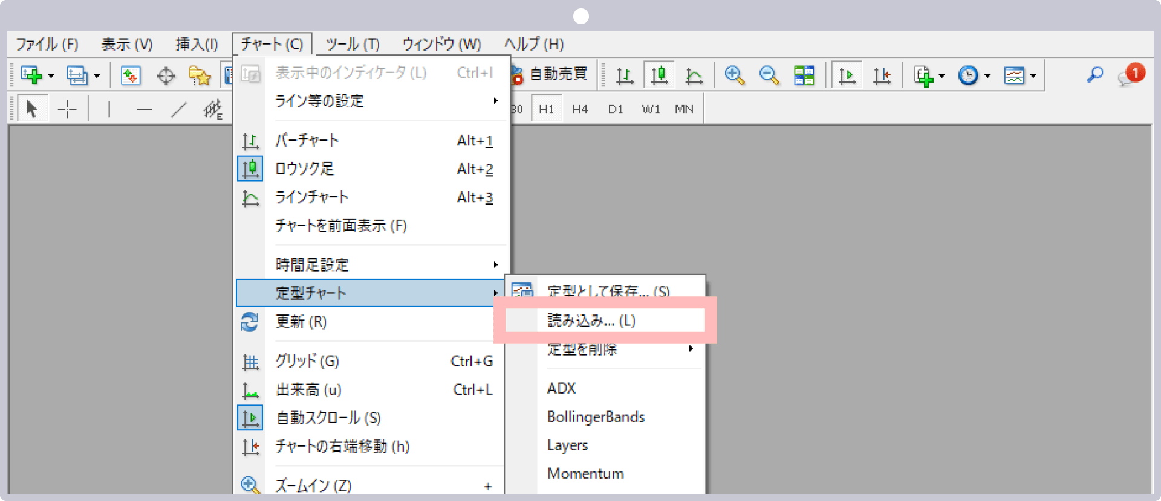
Task: Apply the ADX template
Action: coord(605,388)
